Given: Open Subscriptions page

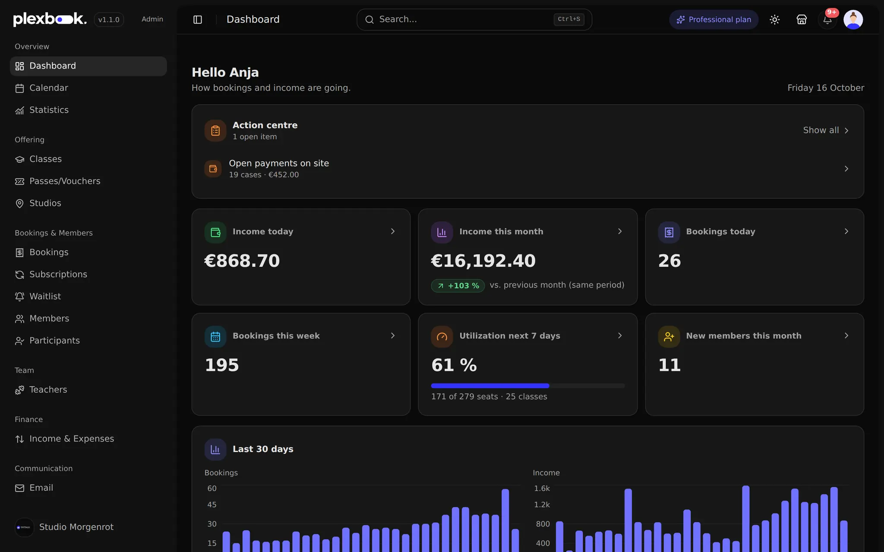Looking at the screenshot, I should [88, 274].
